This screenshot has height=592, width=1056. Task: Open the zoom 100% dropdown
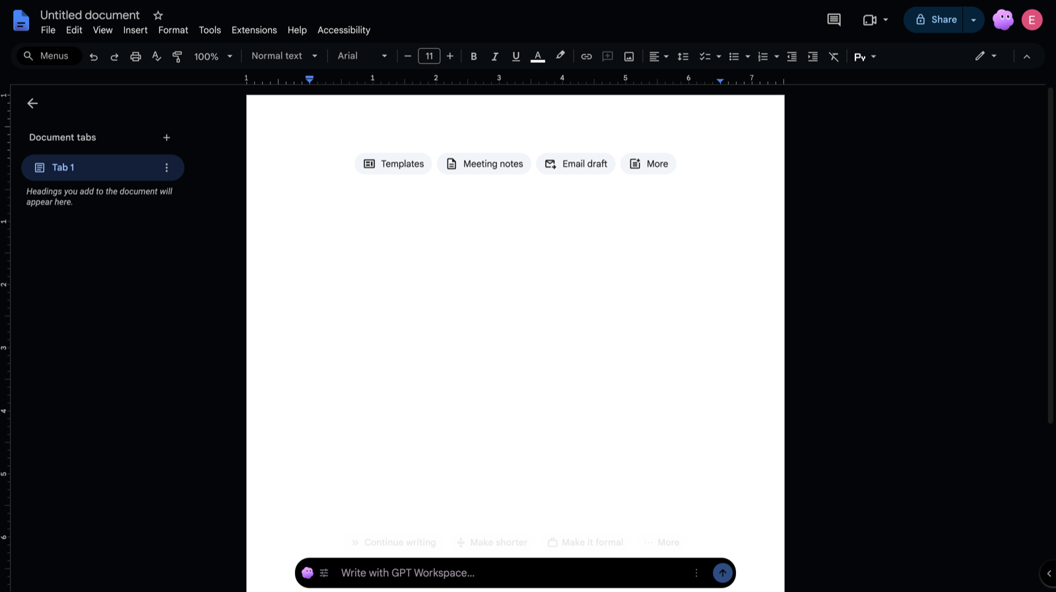coord(213,57)
